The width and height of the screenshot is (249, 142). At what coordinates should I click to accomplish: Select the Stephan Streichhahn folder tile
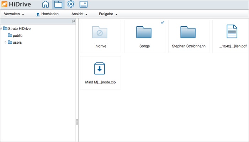tap(189, 36)
